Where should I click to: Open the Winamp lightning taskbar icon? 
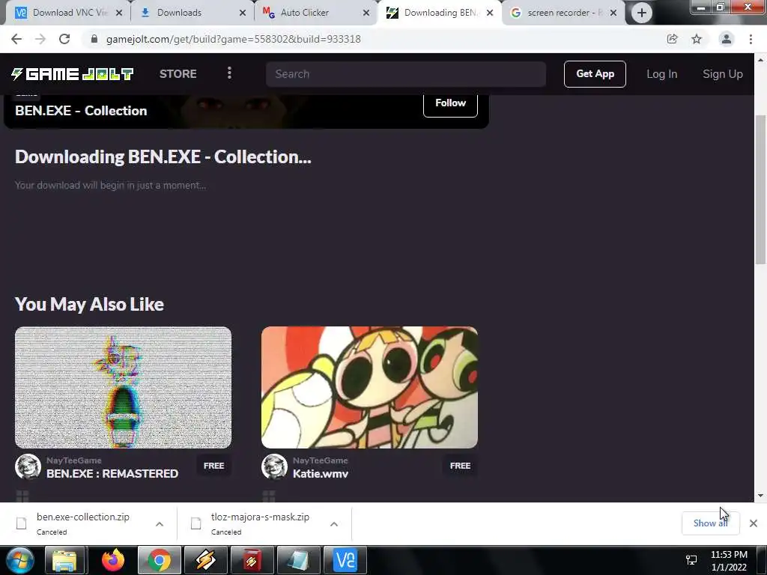(205, 560)
